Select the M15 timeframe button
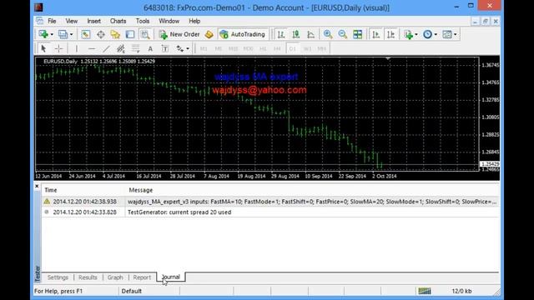534x300 pixels. [x=233, y=48]
